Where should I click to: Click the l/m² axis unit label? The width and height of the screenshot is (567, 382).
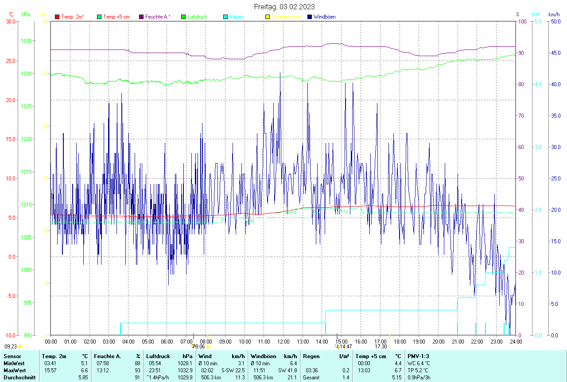point(536,15)
